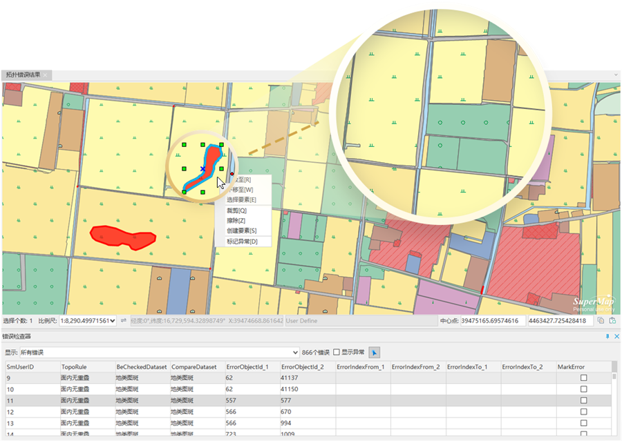
Task: Toggle the 显示异常 checkbox
Action: [337, 352]
